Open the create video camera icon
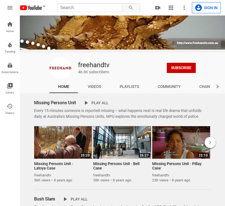Viewport: 225px width, 206px height. tap(158, 8)
